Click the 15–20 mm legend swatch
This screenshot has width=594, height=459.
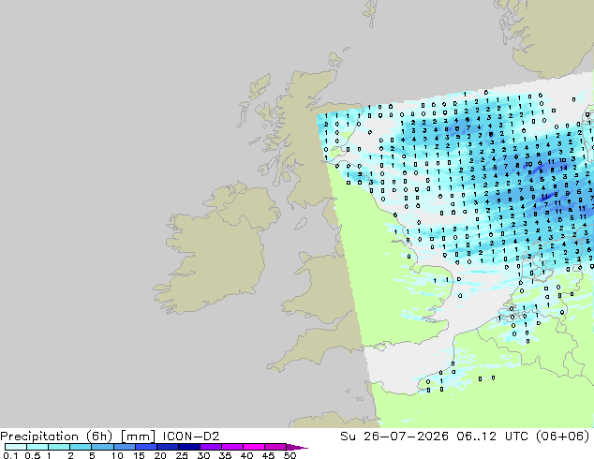click(146, 447)
